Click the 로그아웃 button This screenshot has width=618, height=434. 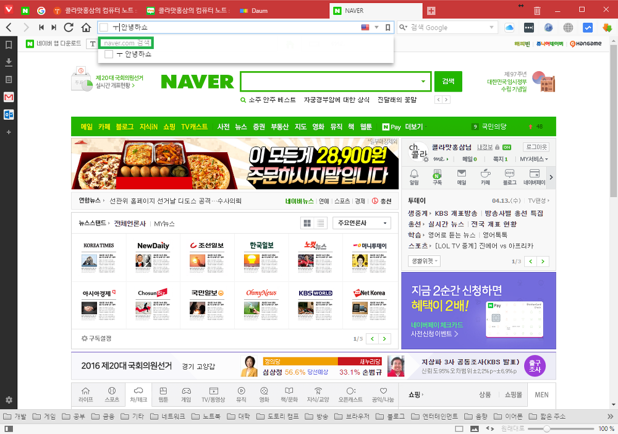(x=536, y=147)
